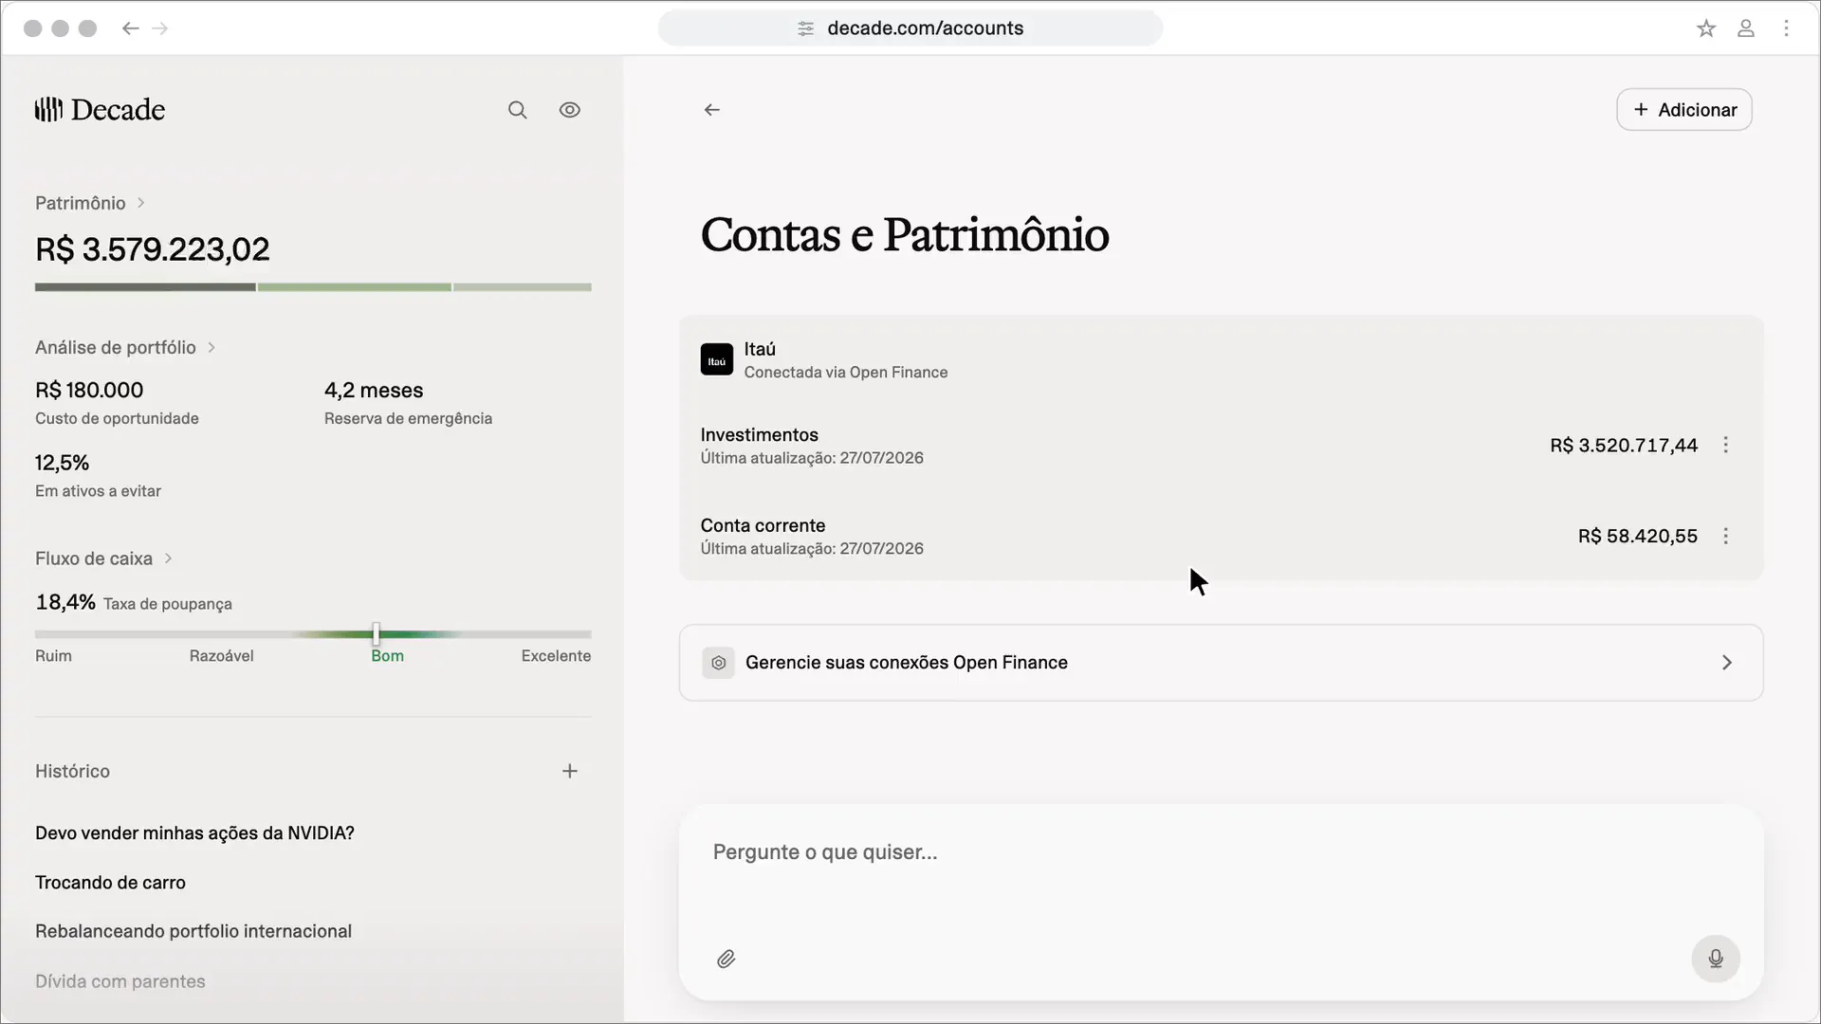
Task: Go back using the page's left arrow
Action: (x=712, y=110)
